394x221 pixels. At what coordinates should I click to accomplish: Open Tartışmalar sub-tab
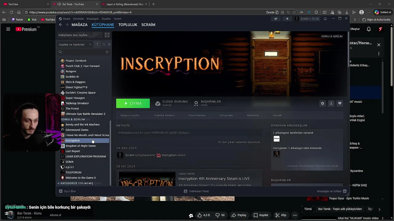click(x=226, y=115)
